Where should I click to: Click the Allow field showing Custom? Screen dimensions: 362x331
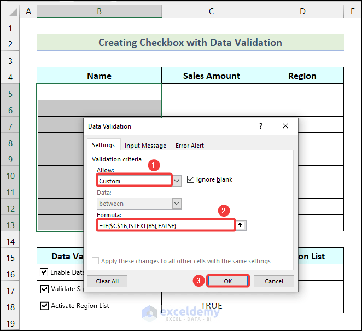135,181
